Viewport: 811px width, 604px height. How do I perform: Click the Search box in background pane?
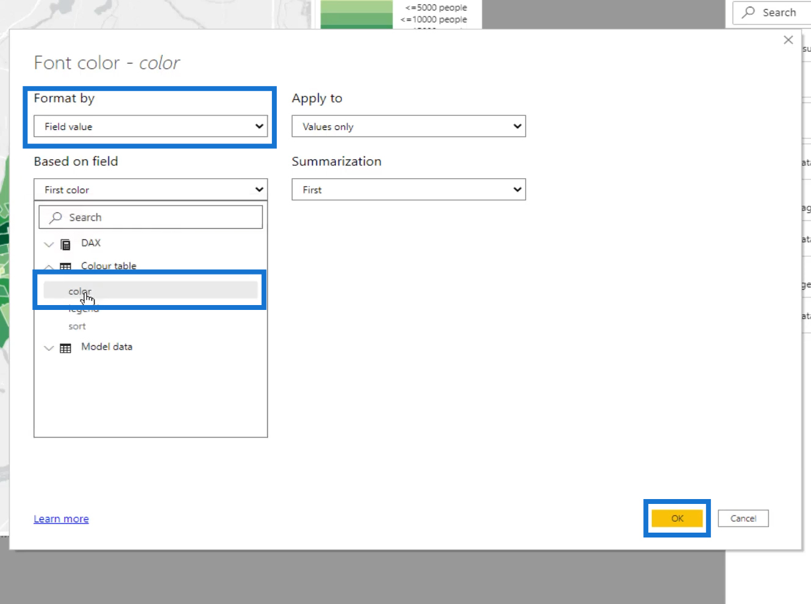[772, 12]
